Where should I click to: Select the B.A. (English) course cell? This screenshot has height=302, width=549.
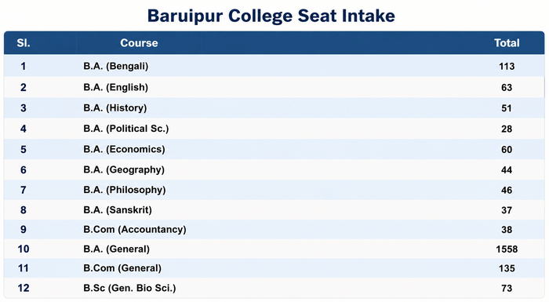click(x=116, y=87)
